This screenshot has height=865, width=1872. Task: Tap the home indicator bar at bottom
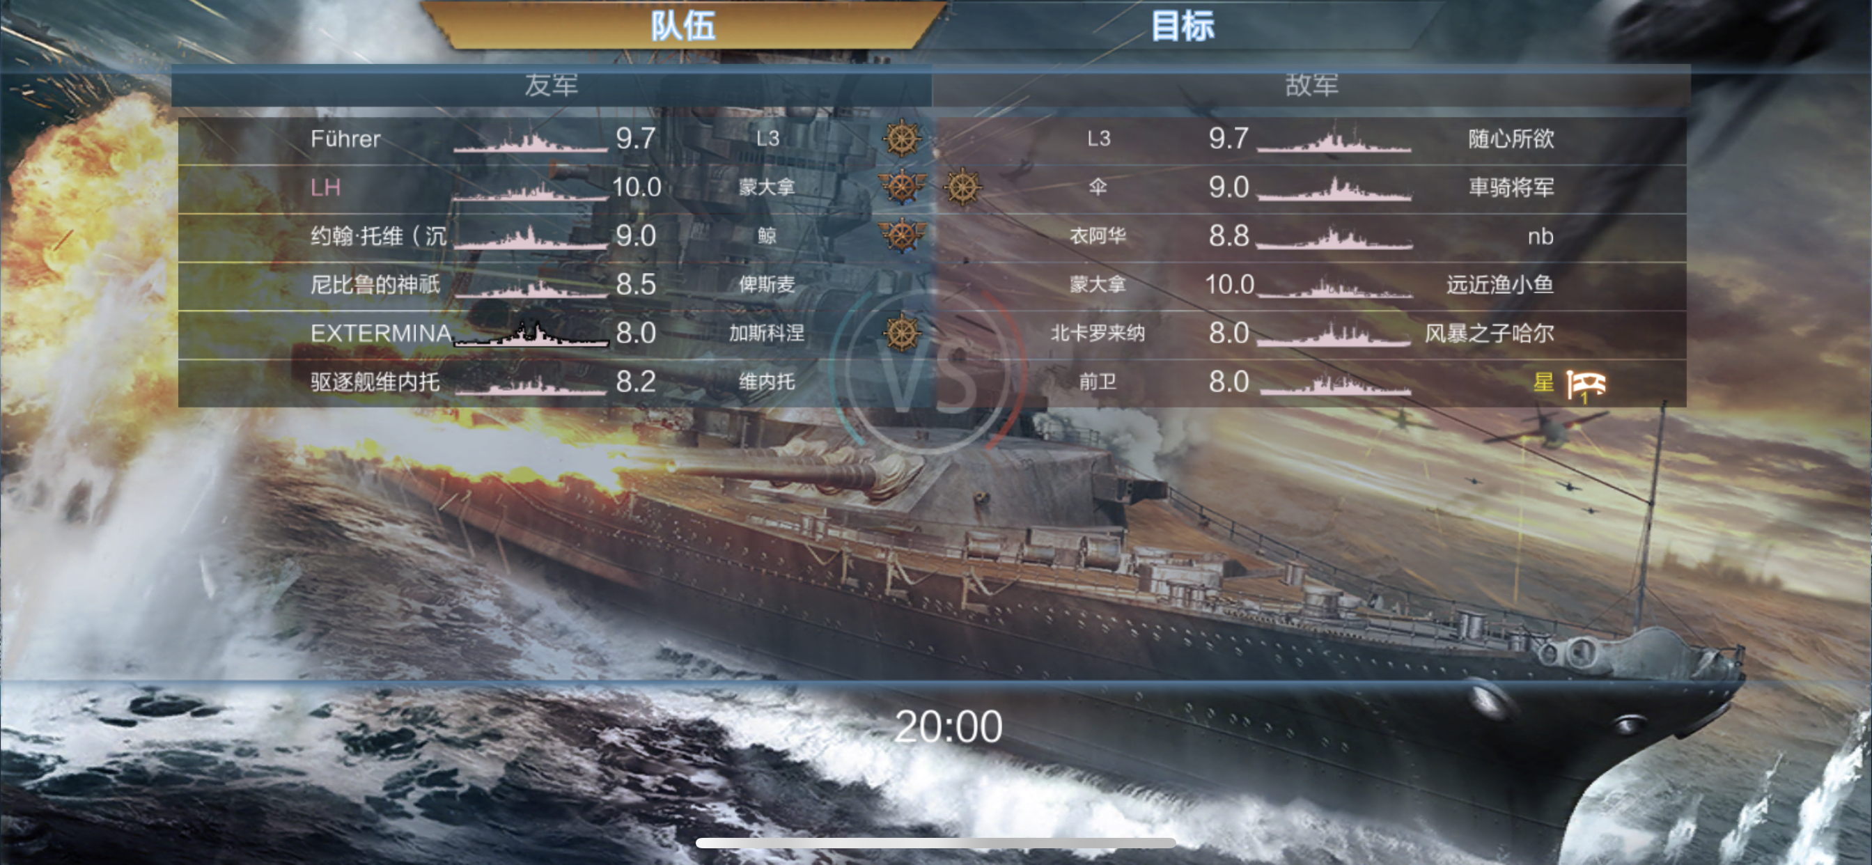click(936, 843)
